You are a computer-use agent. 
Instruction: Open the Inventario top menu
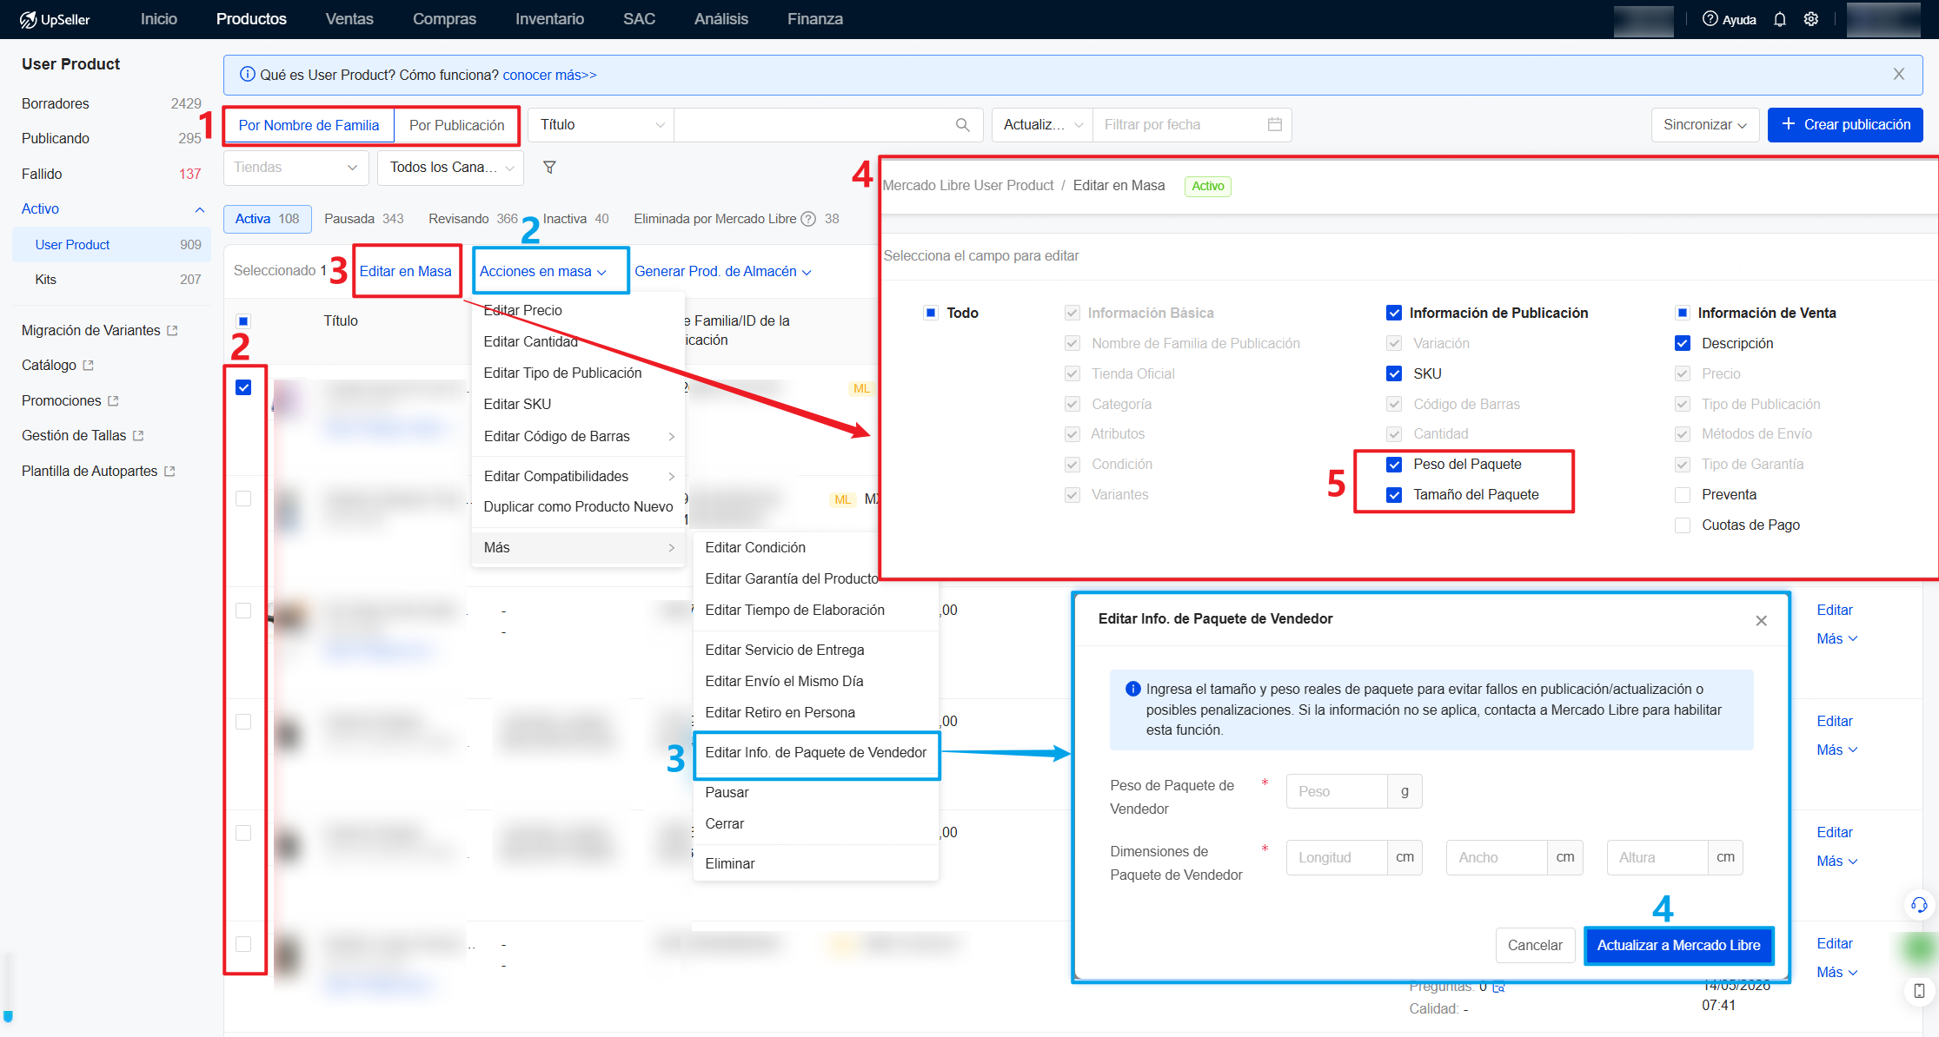coord(549,19)
